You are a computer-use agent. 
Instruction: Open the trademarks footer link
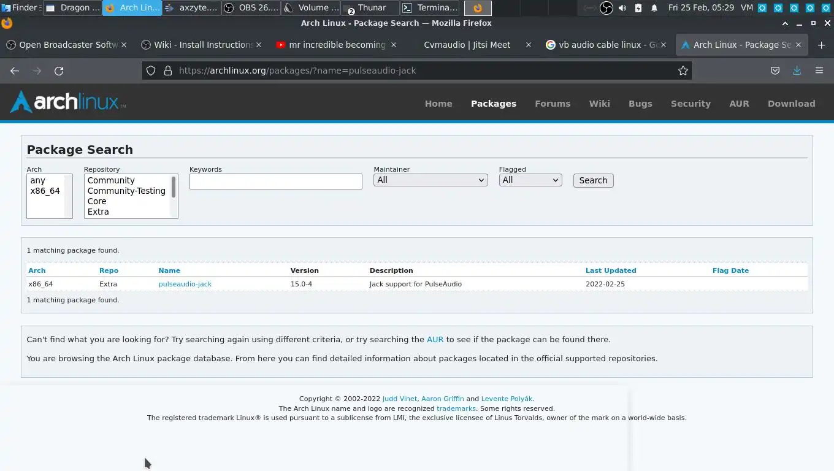(x=456, y=408)
